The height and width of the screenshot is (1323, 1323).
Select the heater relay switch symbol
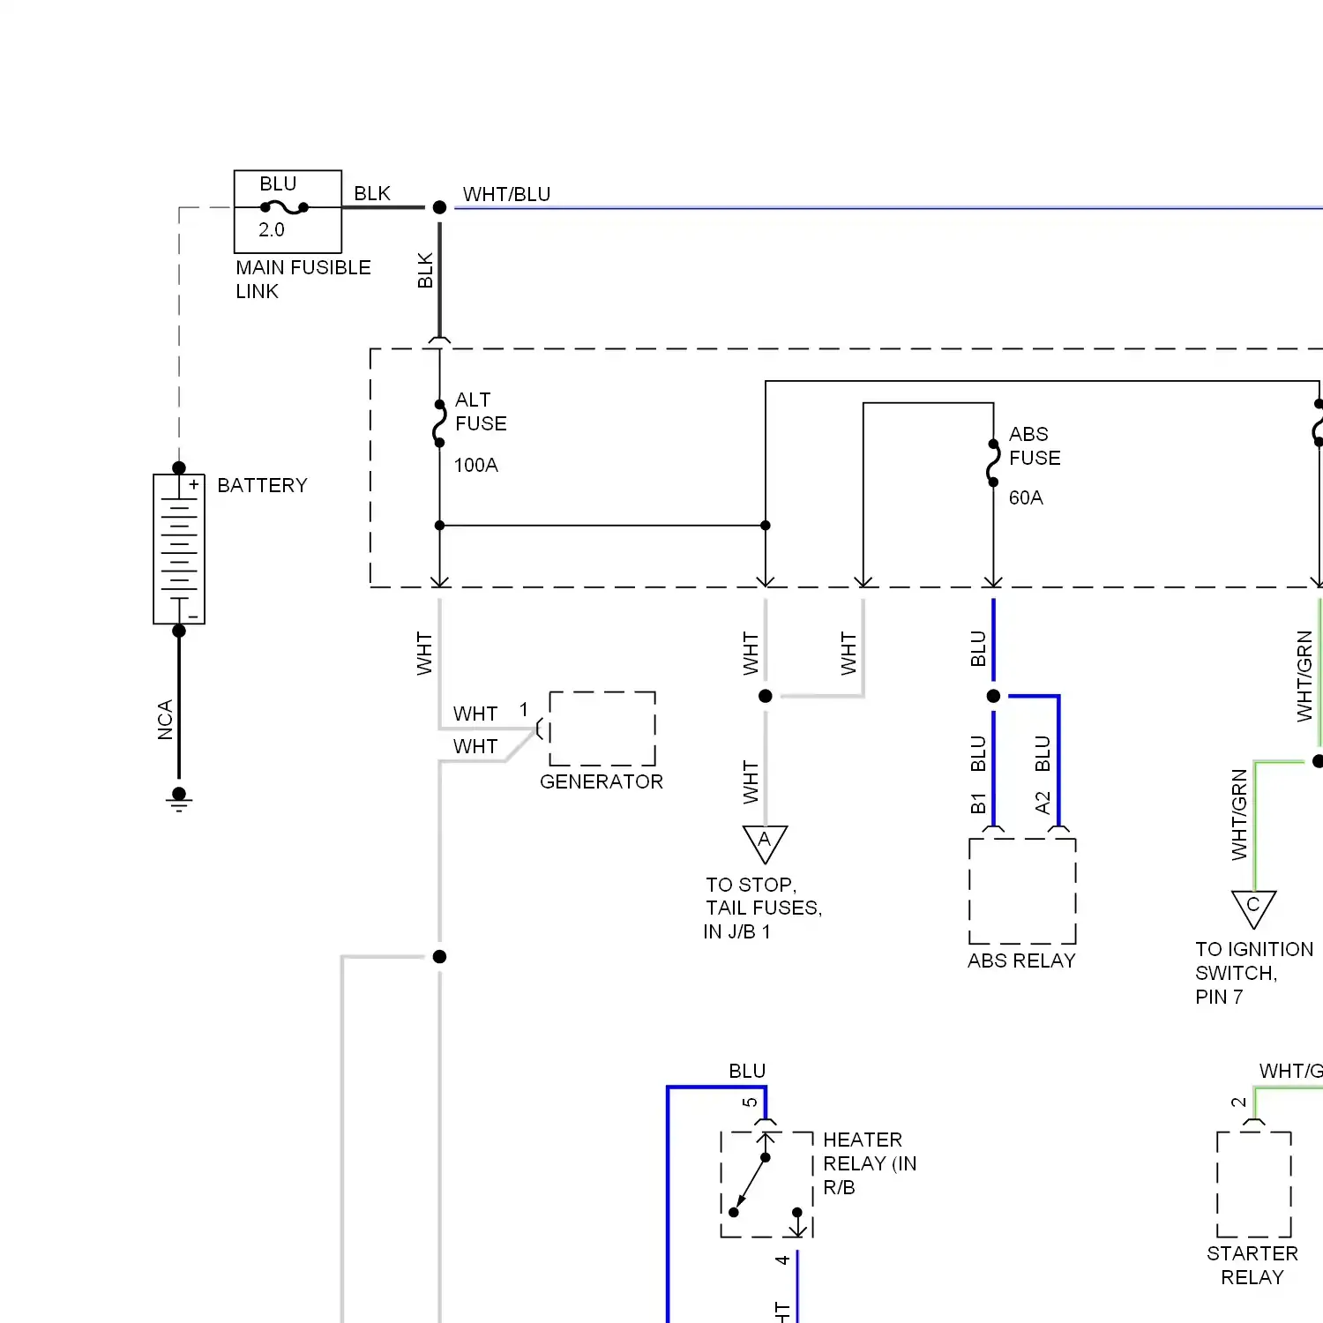[x=766, y=1184]
